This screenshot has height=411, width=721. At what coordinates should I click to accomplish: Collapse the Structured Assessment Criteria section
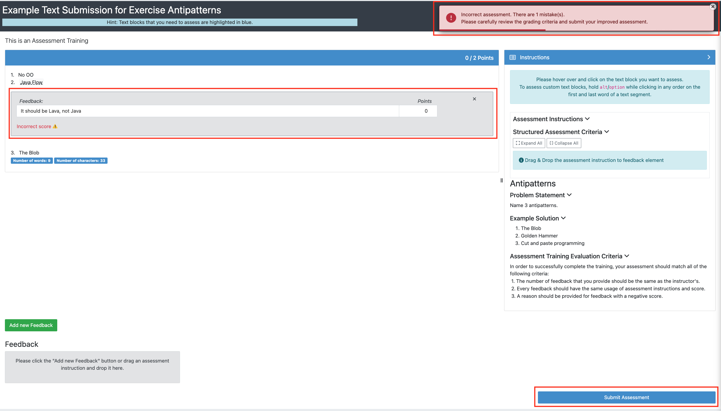pyautogui.click(x=607, y=131)
